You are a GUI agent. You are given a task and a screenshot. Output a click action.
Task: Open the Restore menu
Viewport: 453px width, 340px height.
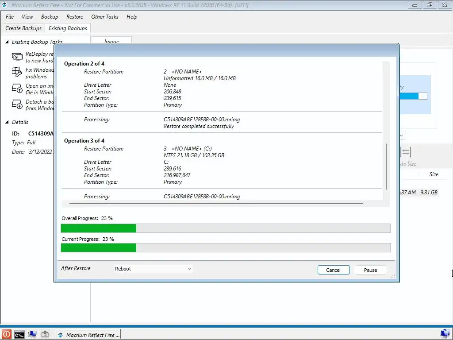tap(74, 17)
